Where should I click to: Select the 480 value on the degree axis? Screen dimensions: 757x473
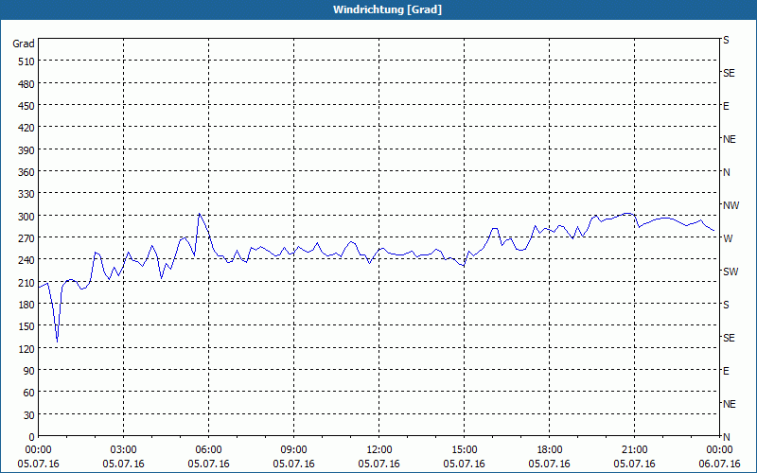tap(27, 84)
